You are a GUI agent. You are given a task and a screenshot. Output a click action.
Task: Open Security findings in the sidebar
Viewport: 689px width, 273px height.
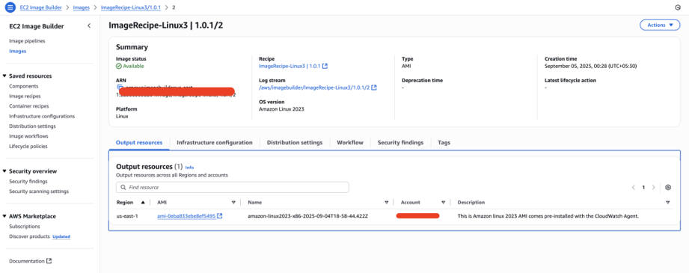[x=28, y=182]
